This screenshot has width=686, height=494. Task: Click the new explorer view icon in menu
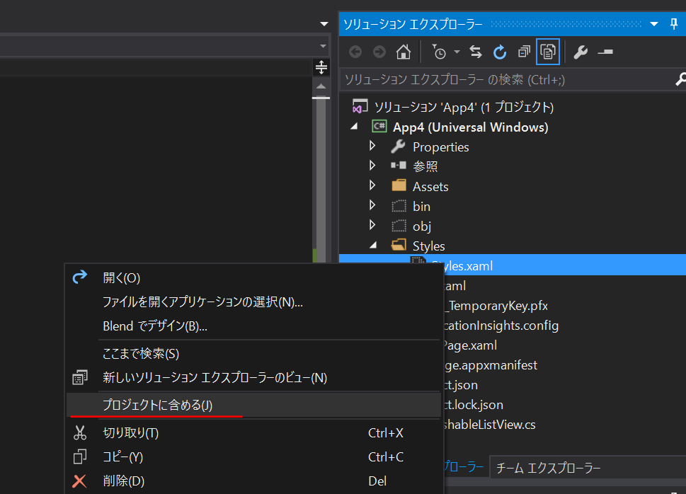click(79, 377)
